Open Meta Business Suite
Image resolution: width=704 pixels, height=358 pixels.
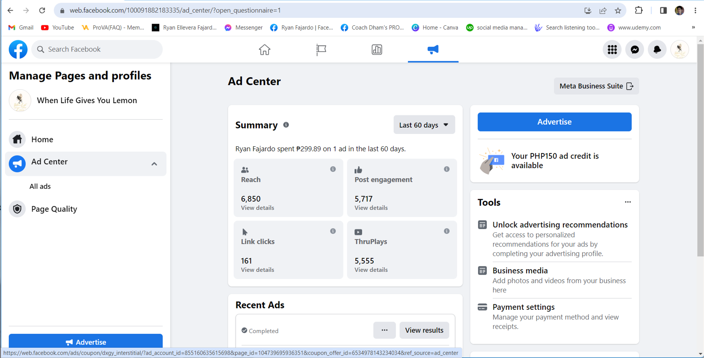point(596,86)
